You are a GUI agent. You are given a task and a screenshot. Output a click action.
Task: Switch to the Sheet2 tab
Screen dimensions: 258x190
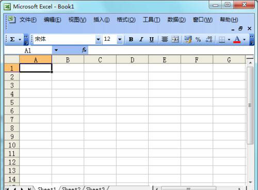[x=71, y=188]
